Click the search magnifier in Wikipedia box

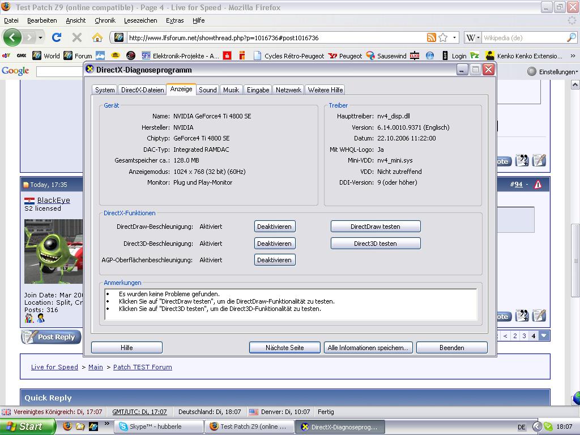coord(571,37)
